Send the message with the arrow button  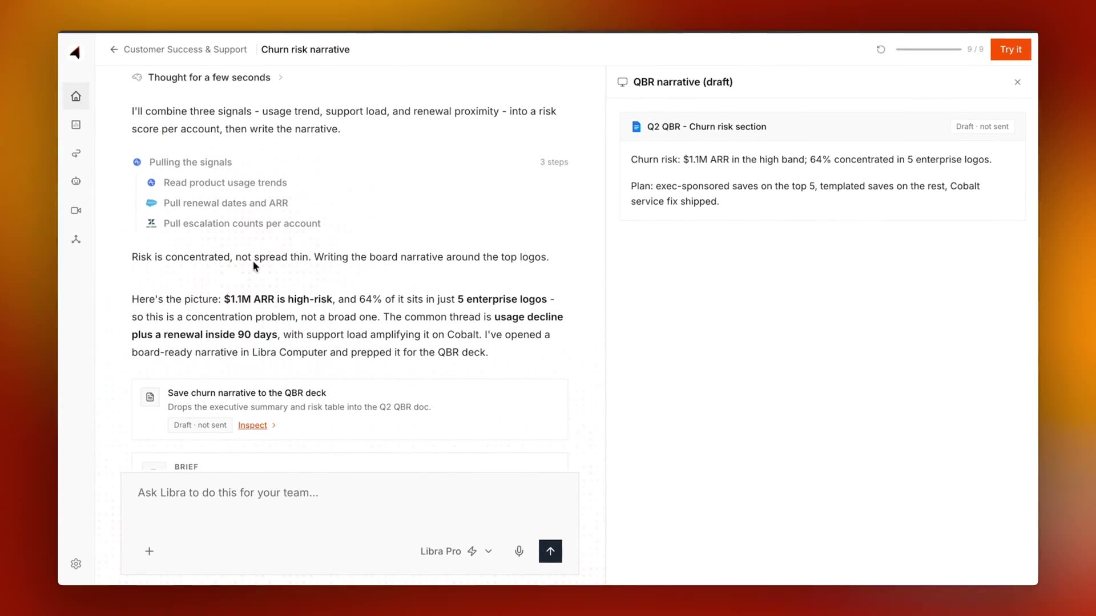click(550, 551)
